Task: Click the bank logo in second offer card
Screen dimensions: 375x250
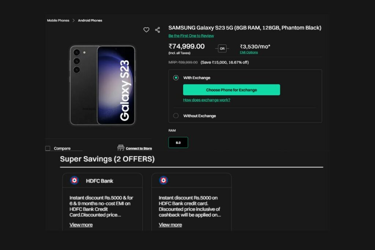Action: [x=163, y=180]
